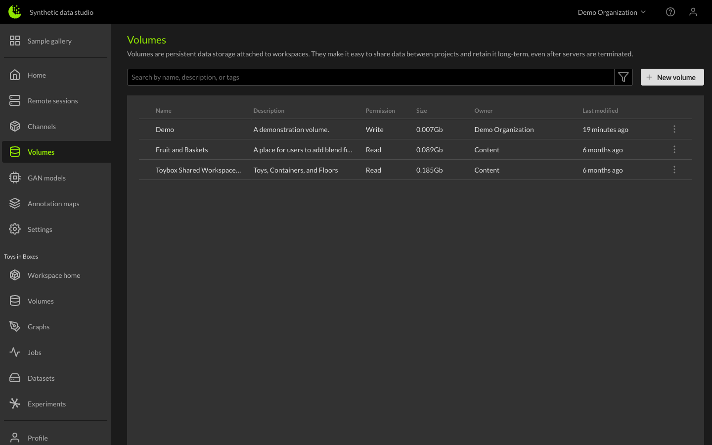This screenshot has height=445, width=712.
Task: Open the help question mark icon
Action: [x=670, y=12]
